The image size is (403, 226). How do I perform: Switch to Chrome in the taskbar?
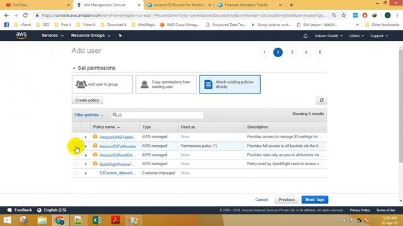(x=60, y=220)
